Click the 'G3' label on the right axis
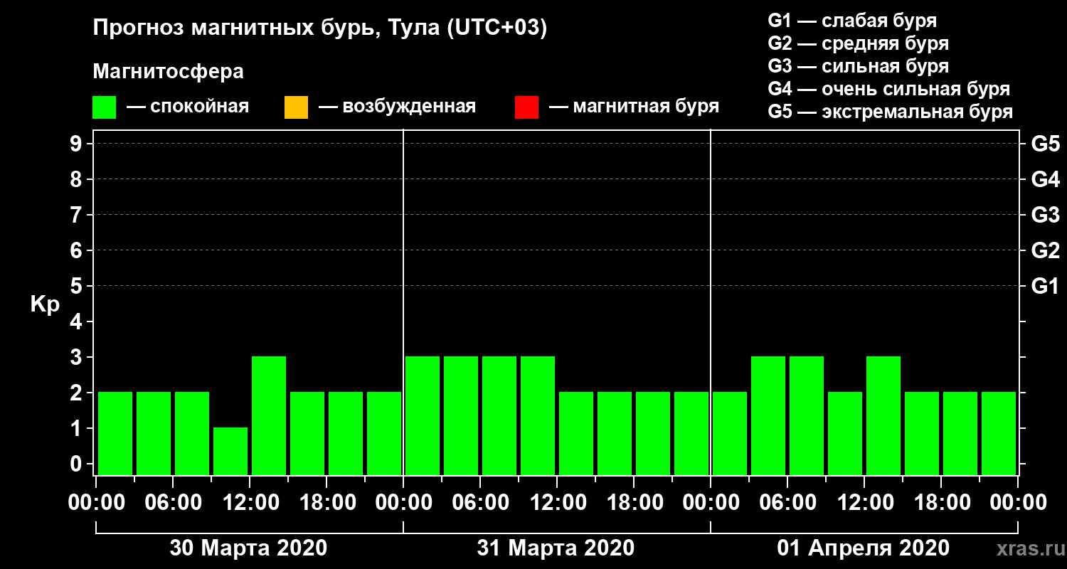Viewport: 1067px width, 569px height. coord(1046,215)
